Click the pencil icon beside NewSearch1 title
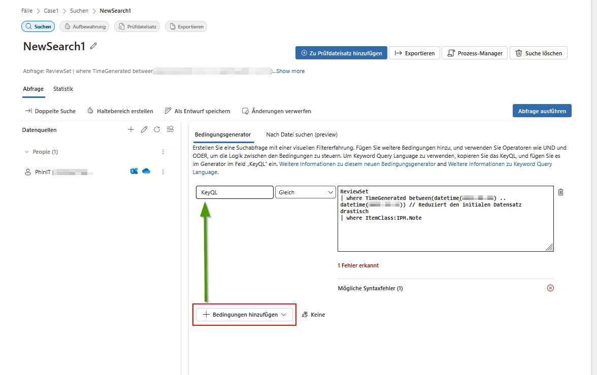The width and height of the screenshot is (597, 375). (93, 46)
